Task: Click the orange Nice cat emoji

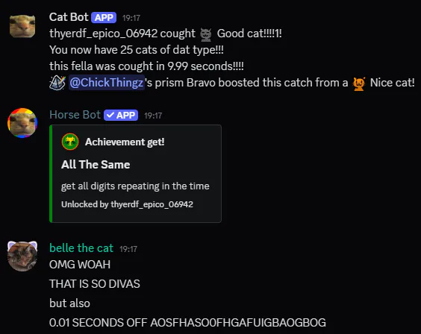Action: click(x=359, y=83)
